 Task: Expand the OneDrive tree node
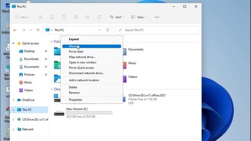13,100
